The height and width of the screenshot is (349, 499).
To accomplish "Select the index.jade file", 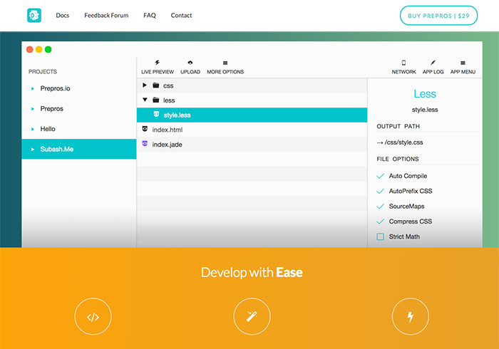I will (x=168, y=145).
